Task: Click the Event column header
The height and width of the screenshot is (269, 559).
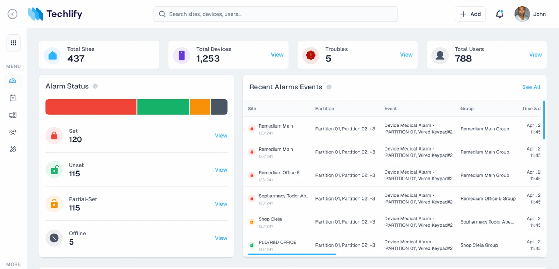Action: [391, 109]
